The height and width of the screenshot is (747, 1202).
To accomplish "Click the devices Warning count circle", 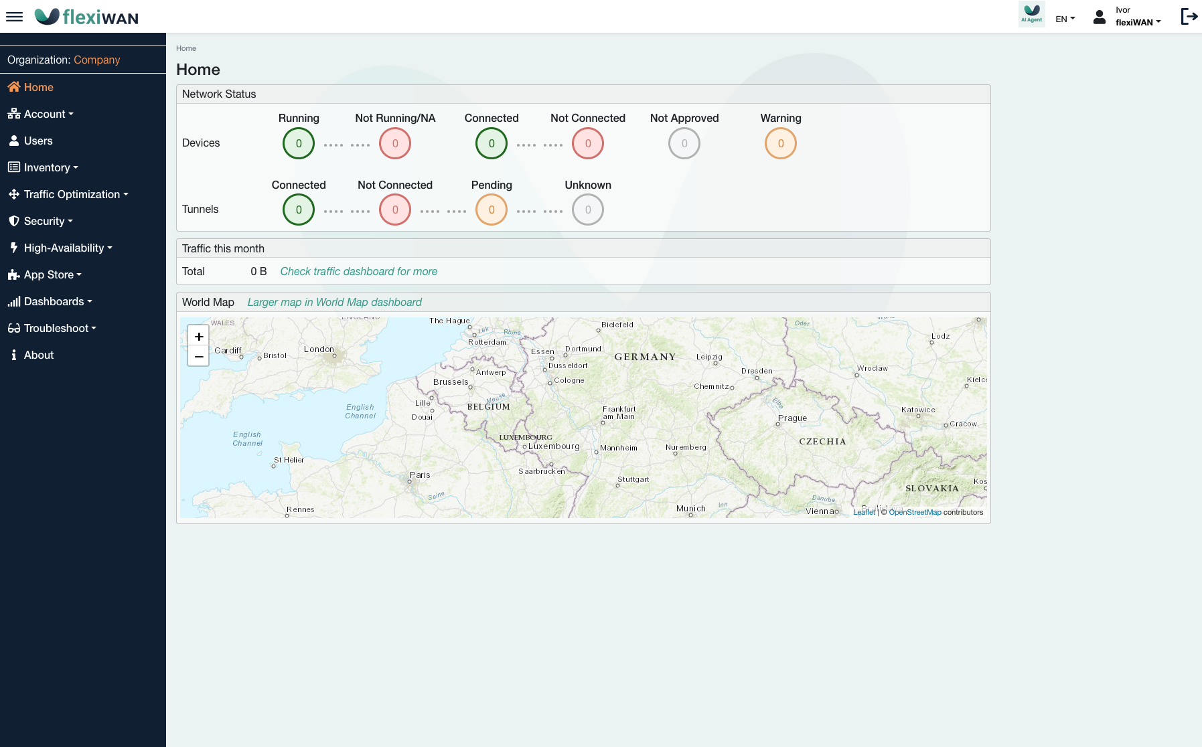I will [x=781, y=143].
